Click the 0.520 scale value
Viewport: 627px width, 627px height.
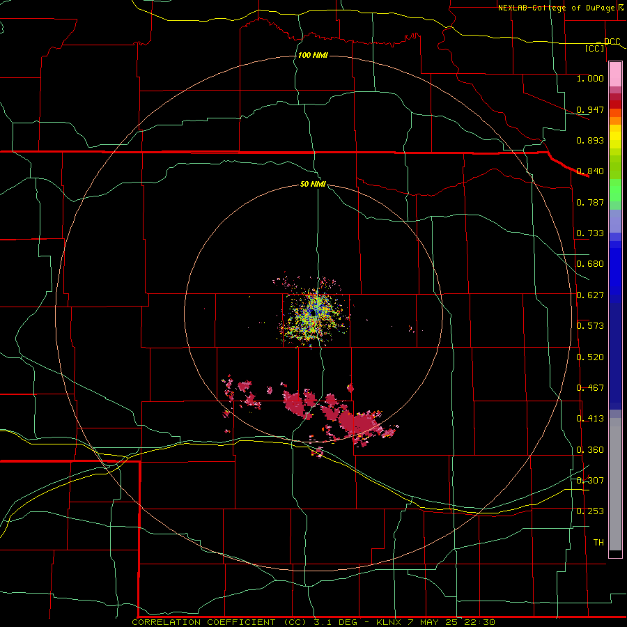[x=590, y=357]
